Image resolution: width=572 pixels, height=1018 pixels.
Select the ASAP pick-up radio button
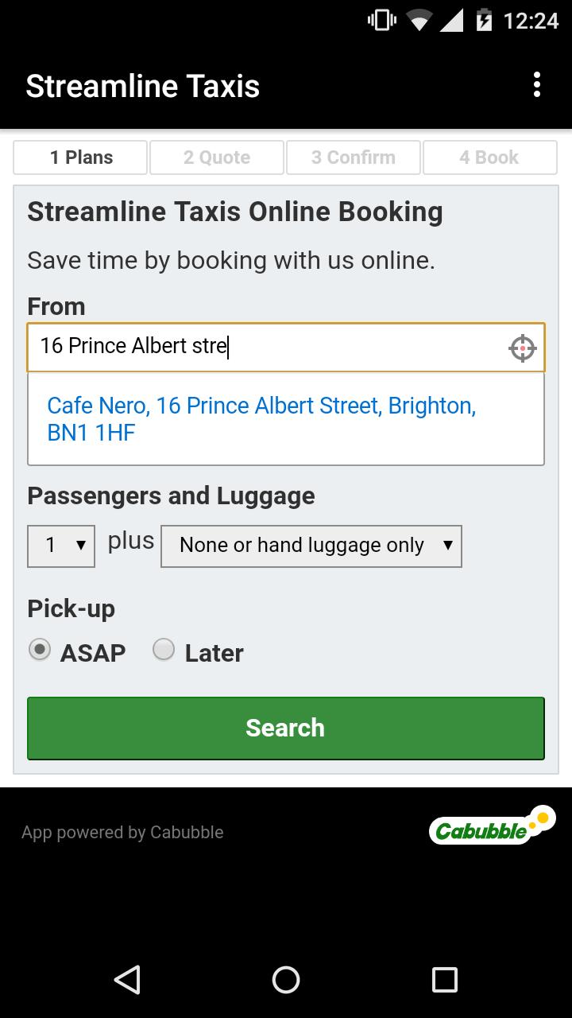click(40, 650)
